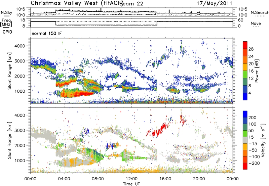Select the '4' label on Power colorbar
The width and height of the screenshot is (269, 186).
tap(249, 93)
